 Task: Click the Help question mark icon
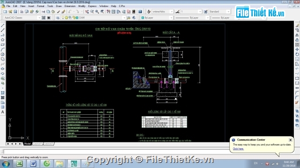[x=140, y=12]
